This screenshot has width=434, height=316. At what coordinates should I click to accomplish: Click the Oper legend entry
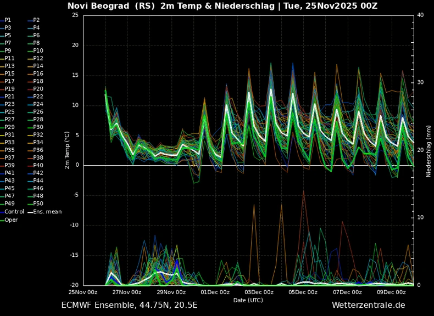(9, 220)
